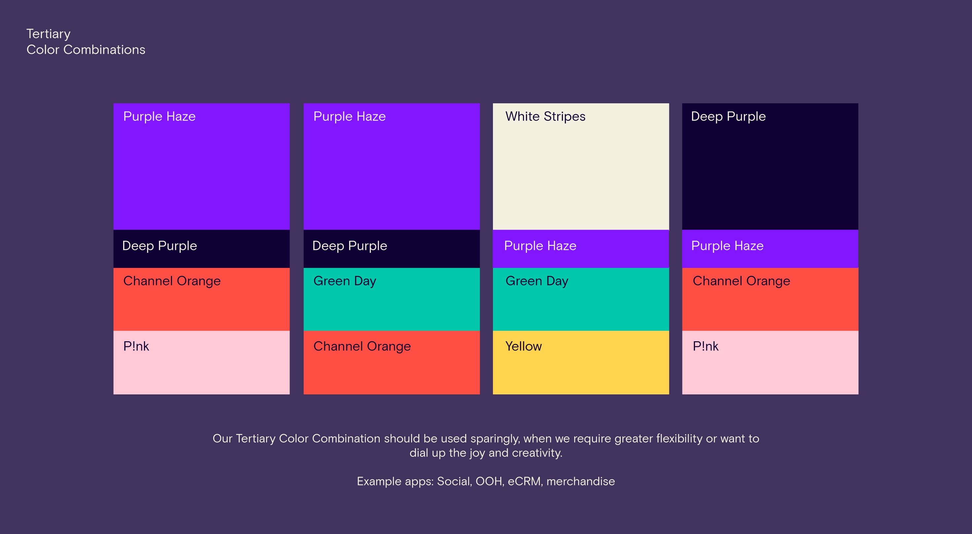
Task: Select Purple Haze band in fourth palette
Action: pos(770,249)
